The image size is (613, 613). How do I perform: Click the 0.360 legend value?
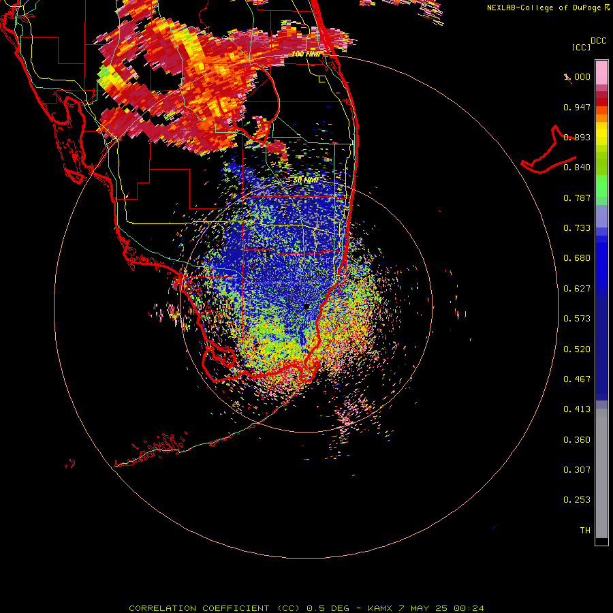coord(577,440)
